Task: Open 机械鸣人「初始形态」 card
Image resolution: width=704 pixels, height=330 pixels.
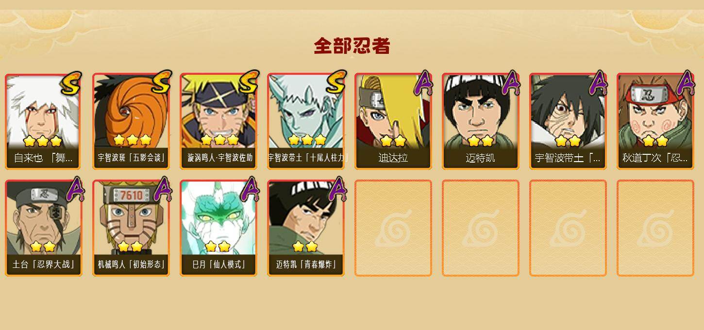Action: tap(131, 228)
